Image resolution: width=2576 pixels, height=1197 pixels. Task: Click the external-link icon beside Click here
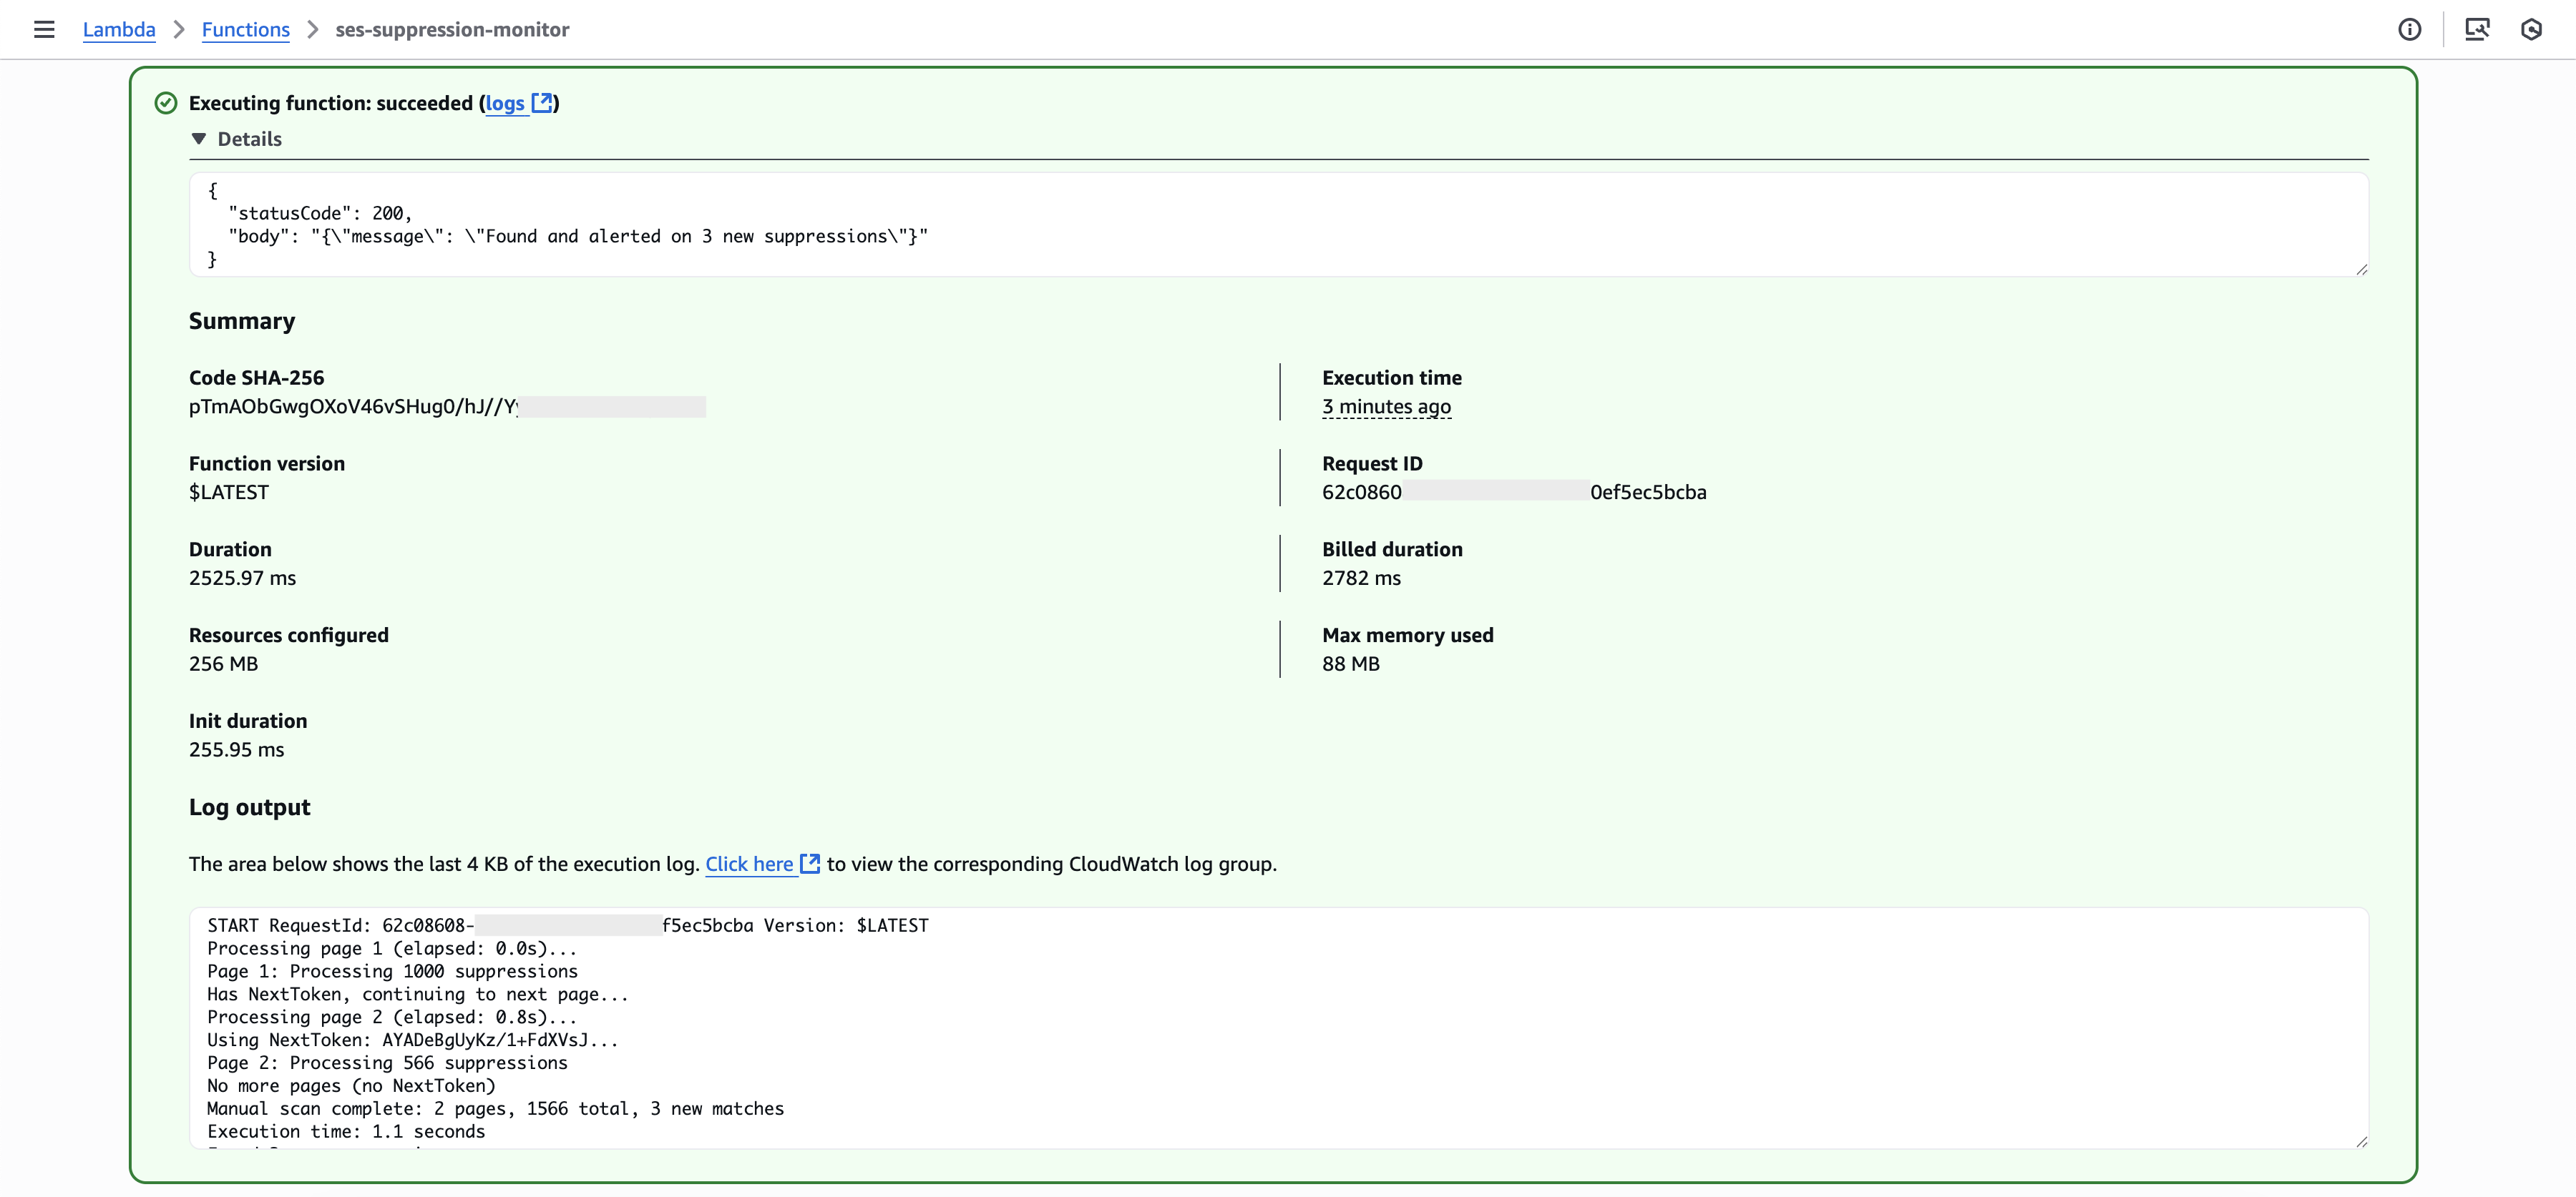coord(810,863)
